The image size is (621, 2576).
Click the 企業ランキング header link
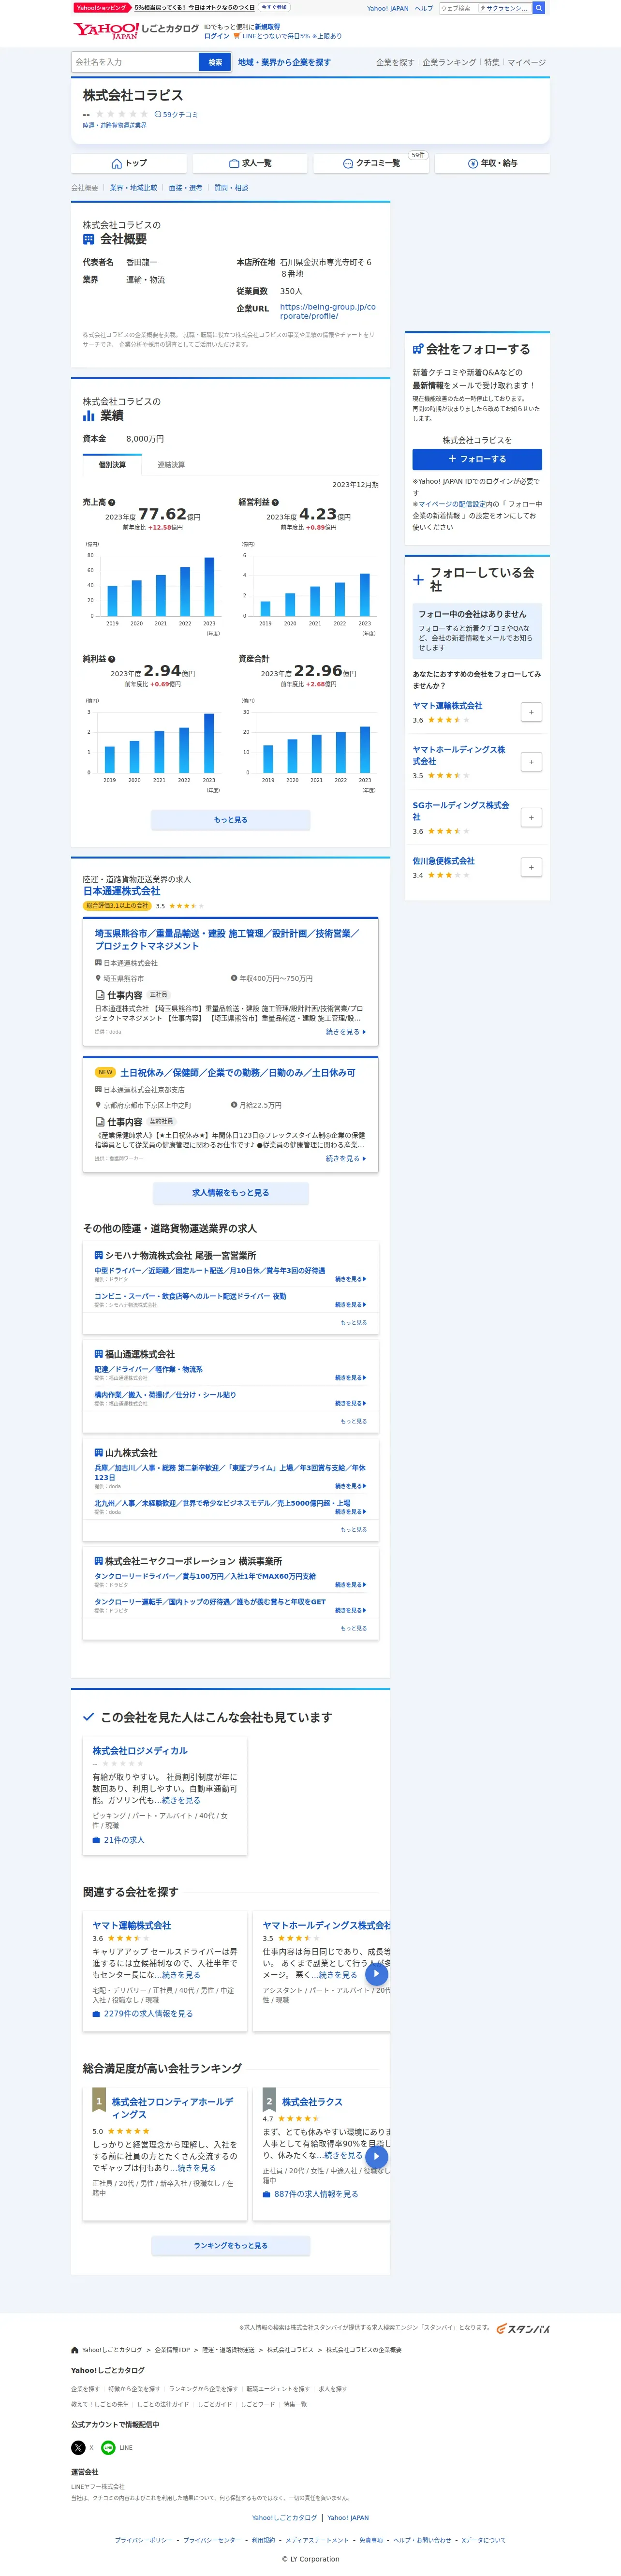(x=449, y=62)
